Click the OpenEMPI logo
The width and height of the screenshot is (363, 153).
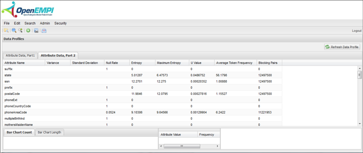click(27, 10)
